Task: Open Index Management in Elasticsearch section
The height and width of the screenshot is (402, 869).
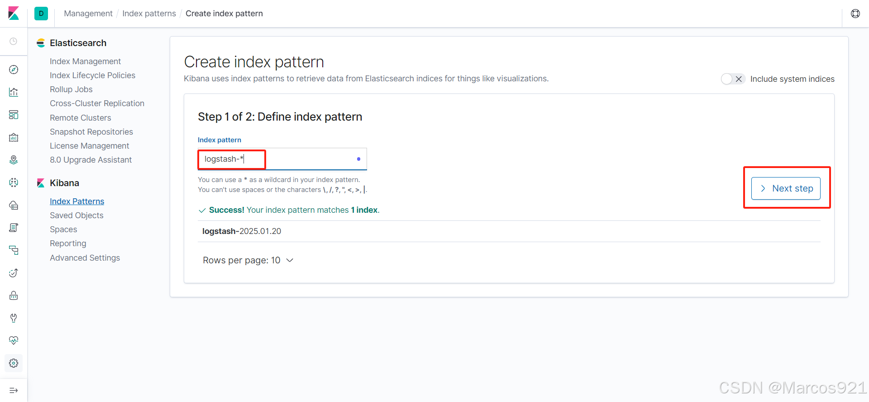Action: [85, 61]
